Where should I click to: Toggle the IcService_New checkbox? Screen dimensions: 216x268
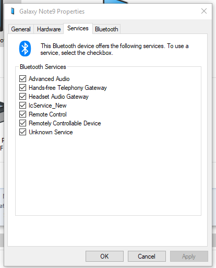point(22,106)
